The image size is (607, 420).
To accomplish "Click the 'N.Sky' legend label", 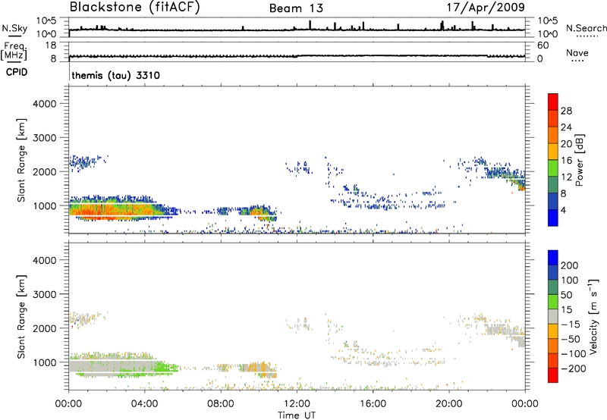I will (x=14, y=28).
